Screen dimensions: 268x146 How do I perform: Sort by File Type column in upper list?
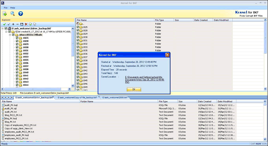[x=164, y=20]
